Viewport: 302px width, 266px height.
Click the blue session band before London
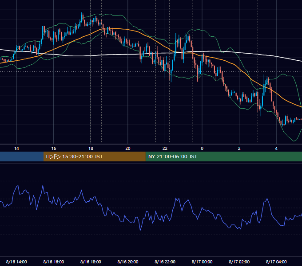pyautogui.click(x=22, y=156)
